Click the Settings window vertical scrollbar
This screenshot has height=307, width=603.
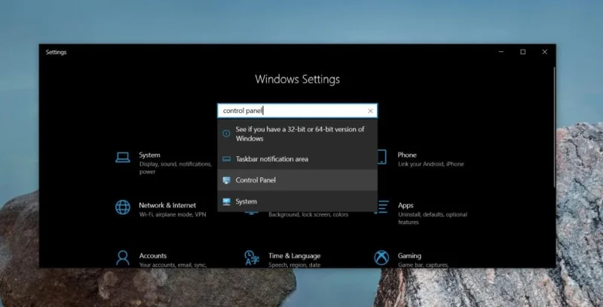click(x=554, y=127)
